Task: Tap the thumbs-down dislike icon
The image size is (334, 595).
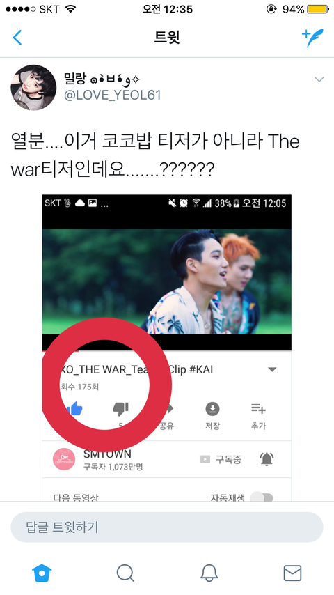Action: pyautogui.click(x=121, y=409)
